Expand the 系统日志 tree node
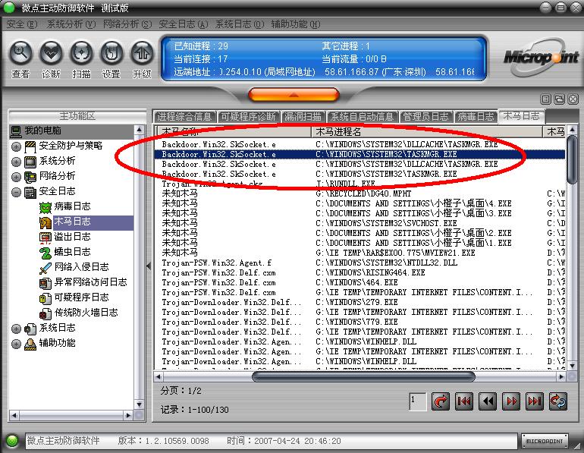The height and width of the screenshot is (453, 584). (16, 329)
